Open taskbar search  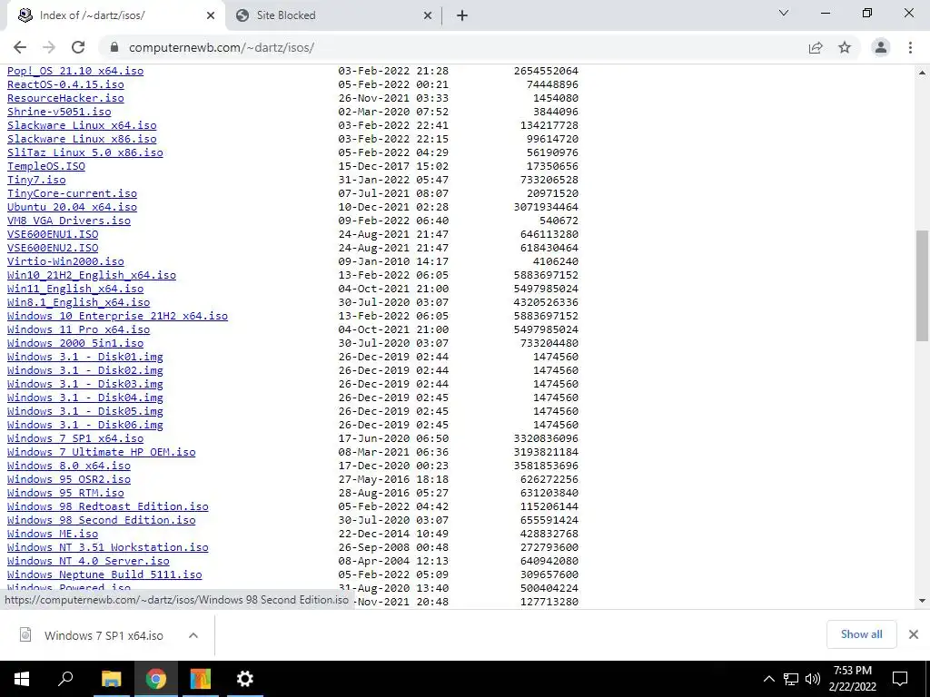pyautogui.click(x=65, y=679)
